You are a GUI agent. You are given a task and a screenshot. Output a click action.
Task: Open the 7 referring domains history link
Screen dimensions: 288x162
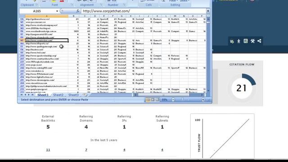[86, 150]
